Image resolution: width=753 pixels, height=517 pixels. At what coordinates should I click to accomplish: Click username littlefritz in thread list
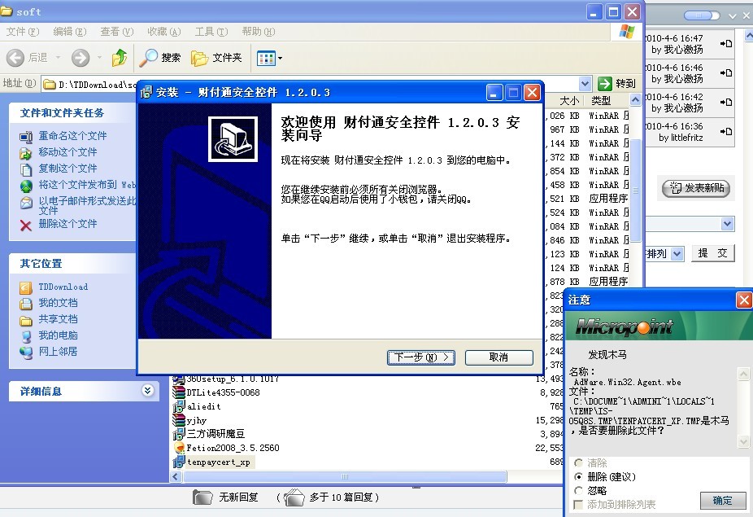[687, 138]
